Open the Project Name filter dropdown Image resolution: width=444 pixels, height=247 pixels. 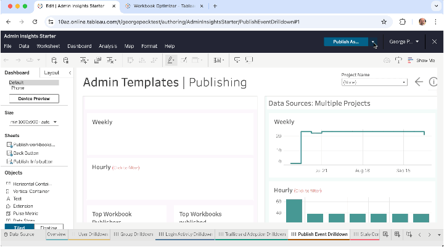point(374,82)
